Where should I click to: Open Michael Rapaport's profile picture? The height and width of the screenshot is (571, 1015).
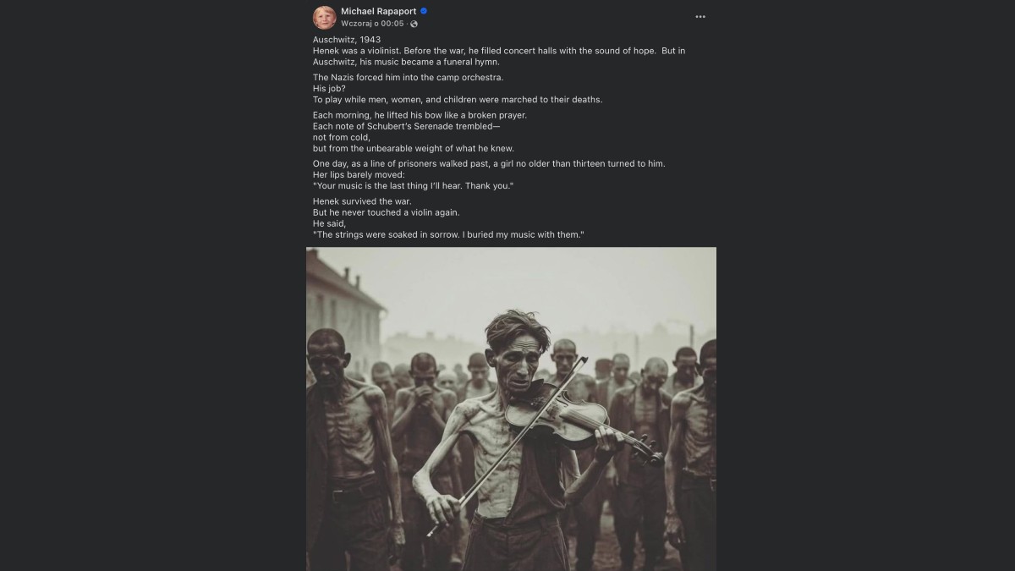click(325, 17)
